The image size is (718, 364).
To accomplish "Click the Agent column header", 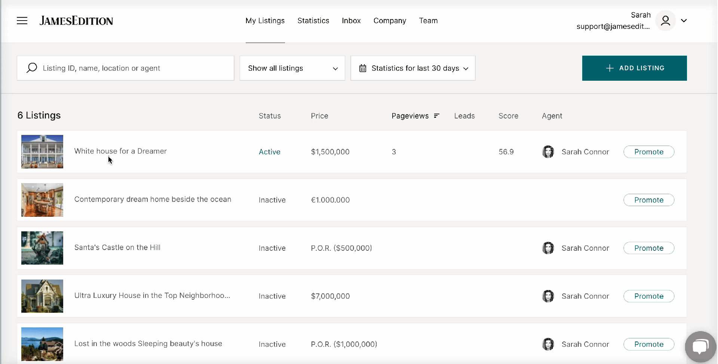I will tap(552, 116).
